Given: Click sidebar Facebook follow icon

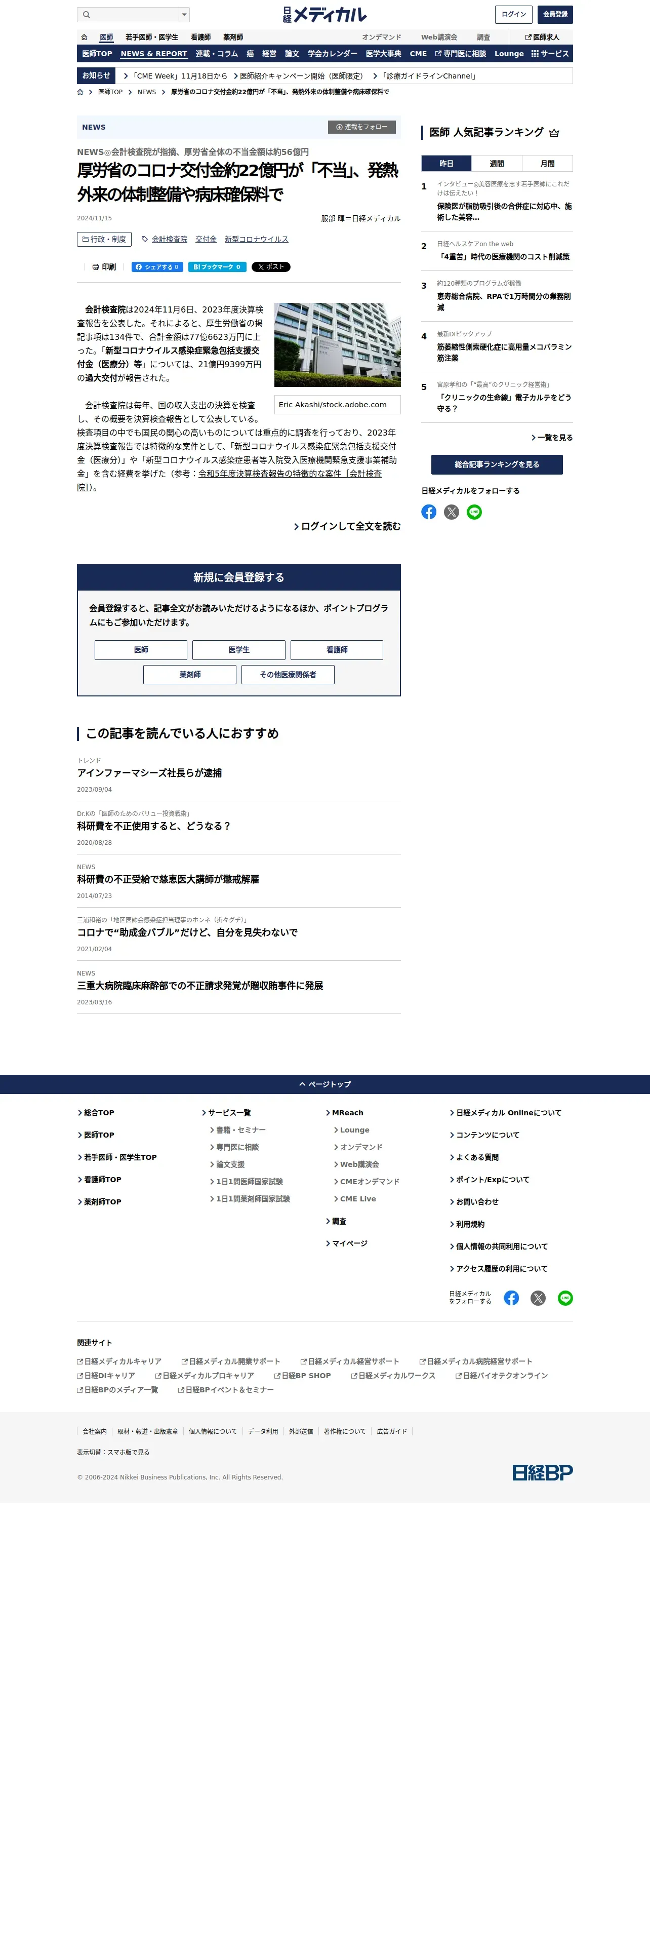Looking at the screenshot, I should coord(429,512).
